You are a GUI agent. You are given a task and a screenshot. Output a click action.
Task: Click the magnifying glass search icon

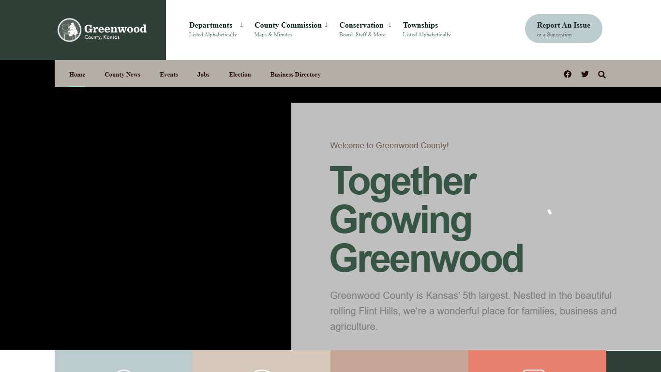[x=602, y=75]
